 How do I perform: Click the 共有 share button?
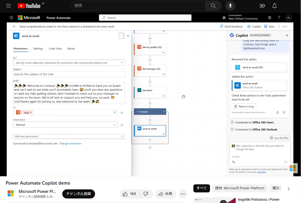165,194
